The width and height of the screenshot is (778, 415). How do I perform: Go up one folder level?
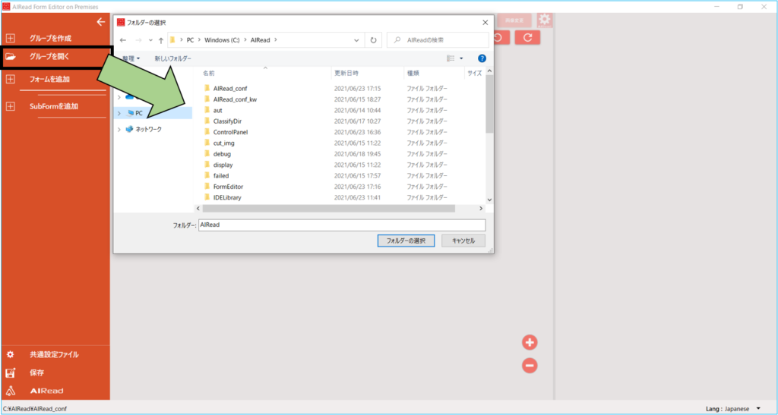[x=161, y=41]
